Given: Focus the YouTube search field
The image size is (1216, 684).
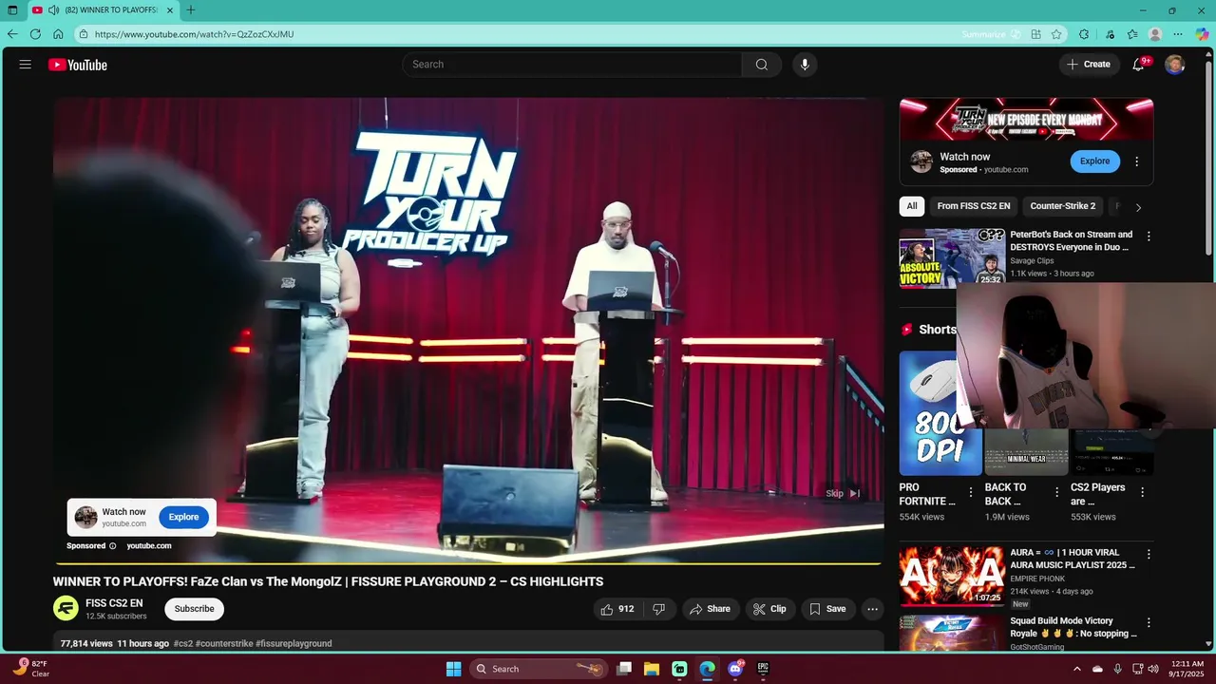Looking at the screenshot, I should [x=572, y=65].
